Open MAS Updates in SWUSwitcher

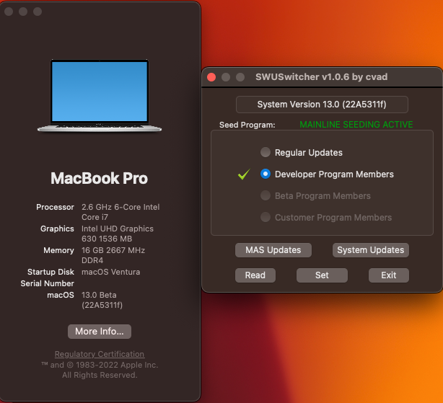click(x=273, y=250)
